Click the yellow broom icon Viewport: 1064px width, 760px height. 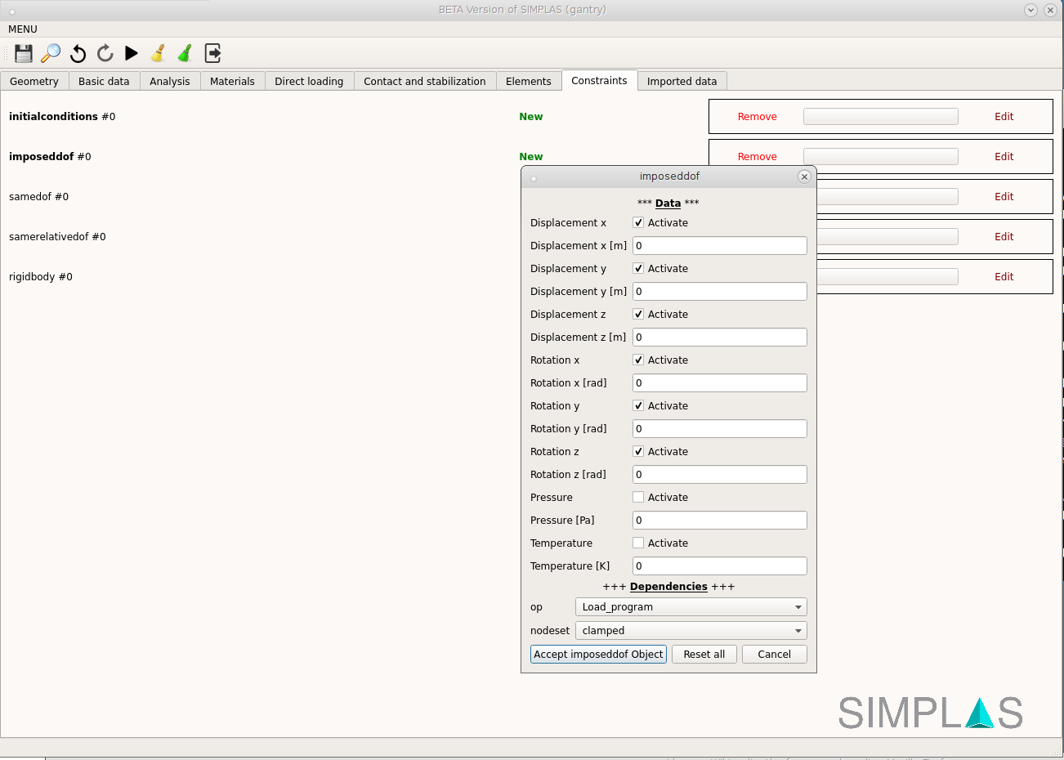[x=159, y=54]
